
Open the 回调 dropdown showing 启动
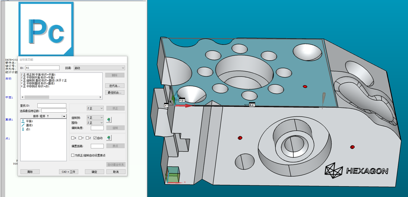99,68
